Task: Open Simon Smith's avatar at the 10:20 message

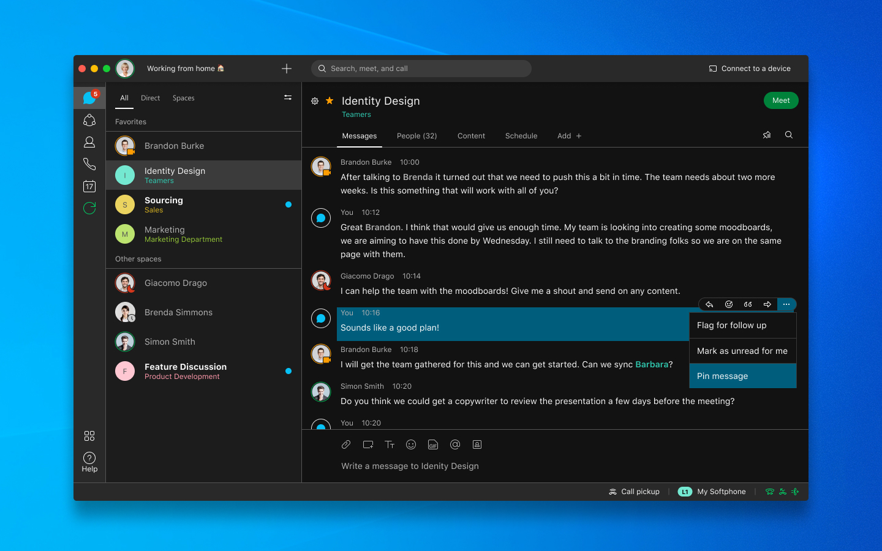Action: tap(321, 392)
